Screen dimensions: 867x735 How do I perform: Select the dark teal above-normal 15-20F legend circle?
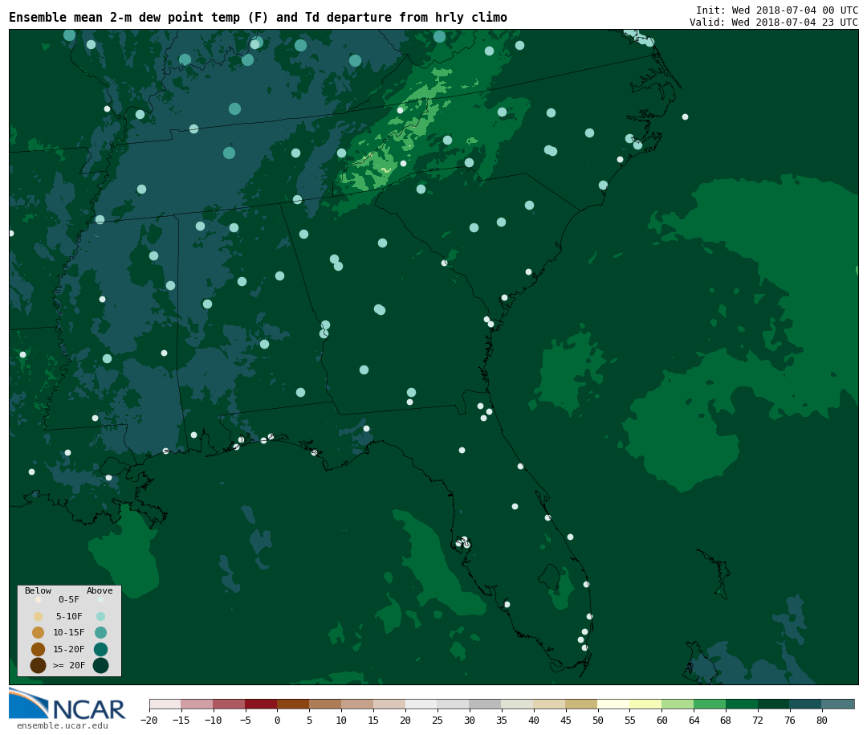point(100,649)
